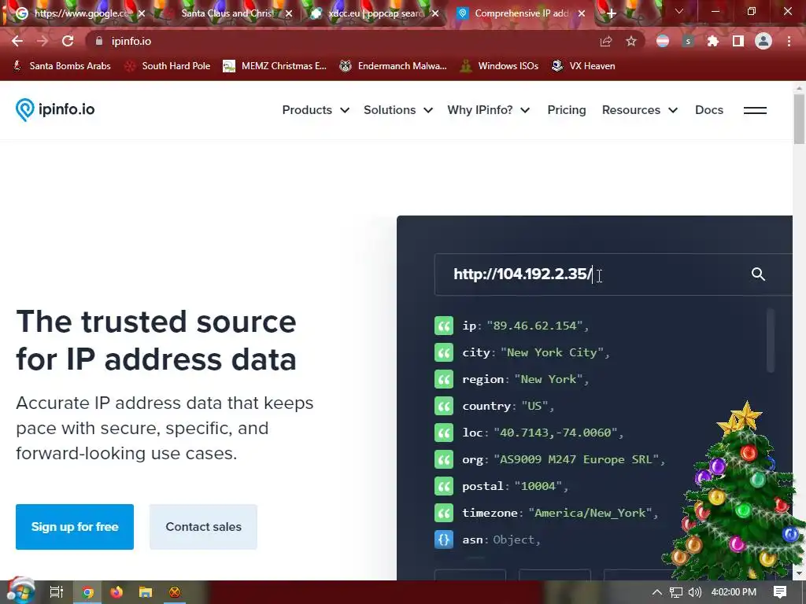
Task: Close the xdcc.eu tab
Action: point(435,13)
